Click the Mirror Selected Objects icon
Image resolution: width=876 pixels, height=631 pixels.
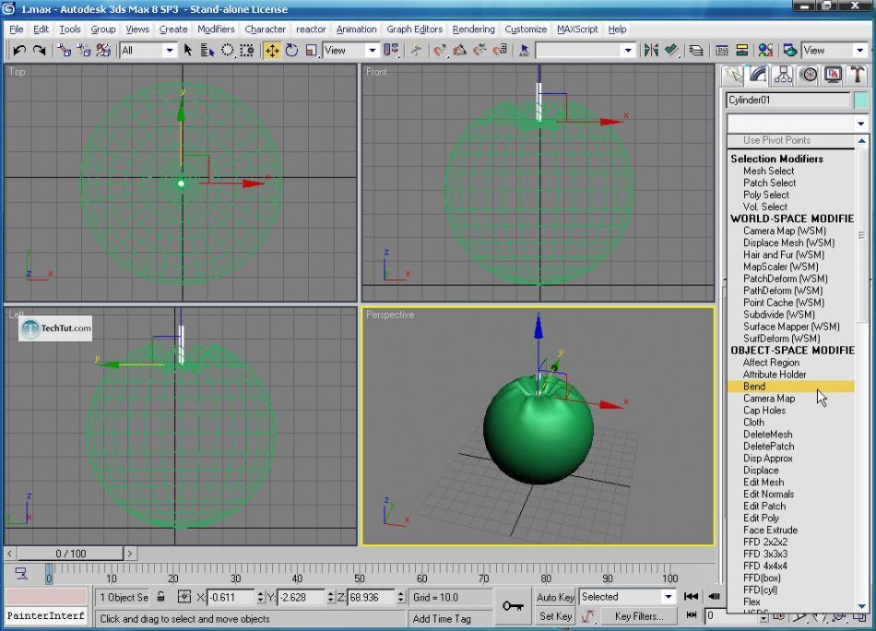pos(651,51)
